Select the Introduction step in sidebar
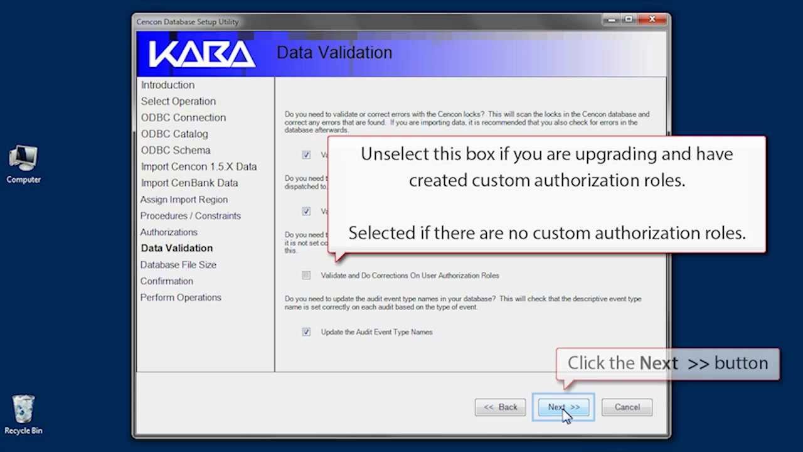The height and width of the screenshot is (452, 803). 168,85
